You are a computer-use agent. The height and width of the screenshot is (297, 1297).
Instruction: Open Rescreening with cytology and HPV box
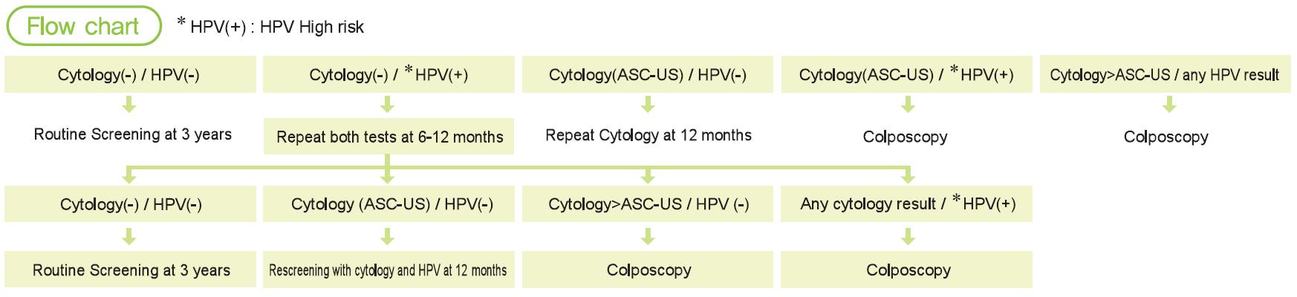coord(388,270)
